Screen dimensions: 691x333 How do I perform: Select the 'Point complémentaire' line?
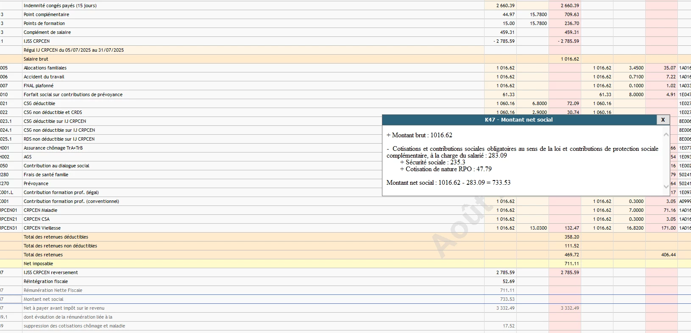46,14
